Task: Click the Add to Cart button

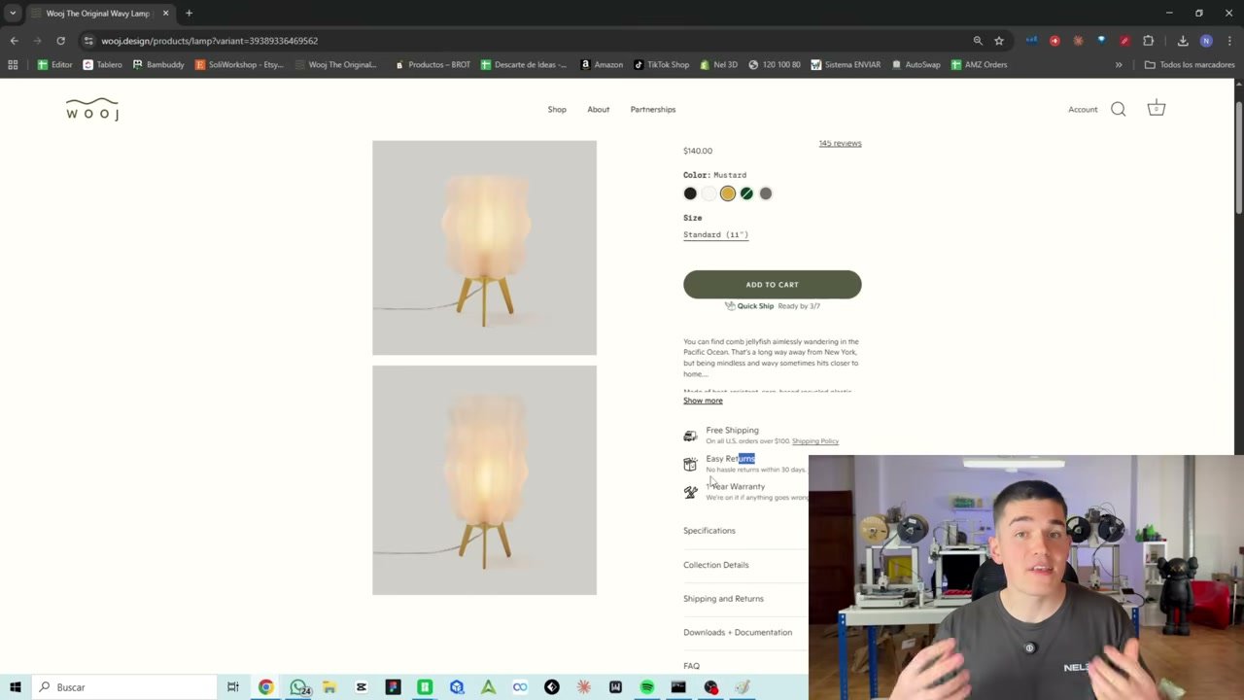Action: pos(772,285)
